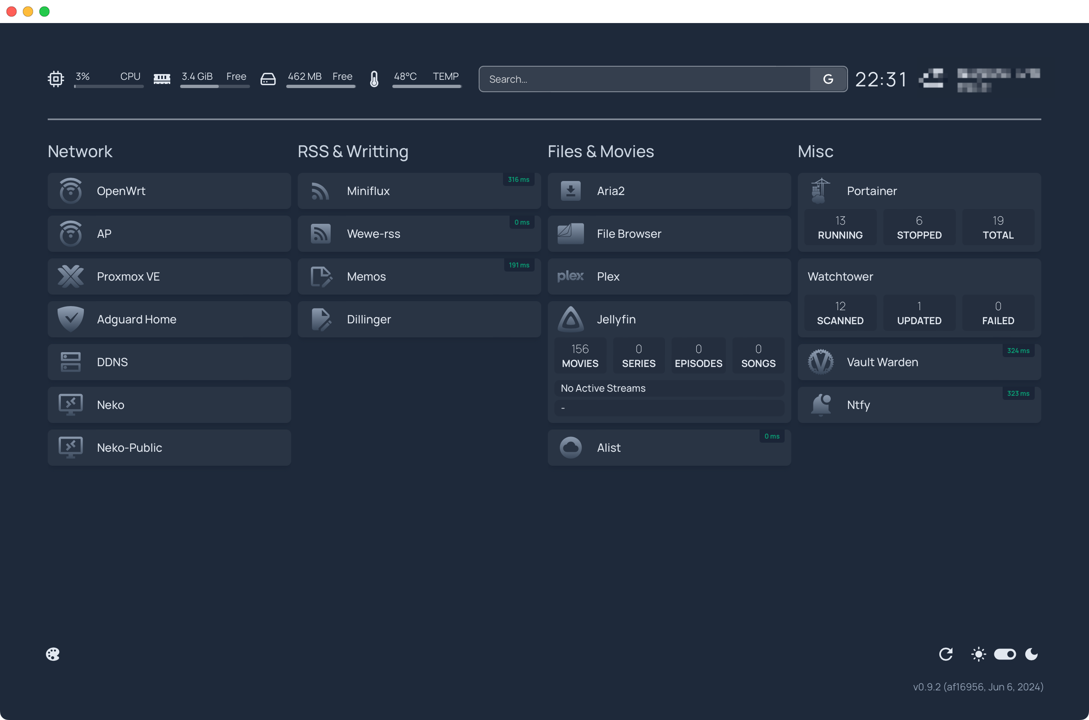
Task: Toggle the light/dark theme button
Action: (1005, 653)
